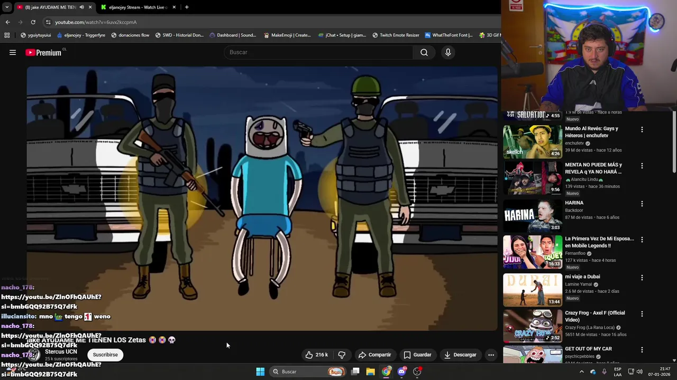
Task: Open the Mundo Al Revés video thumbnail
Action: click(532, 141)
